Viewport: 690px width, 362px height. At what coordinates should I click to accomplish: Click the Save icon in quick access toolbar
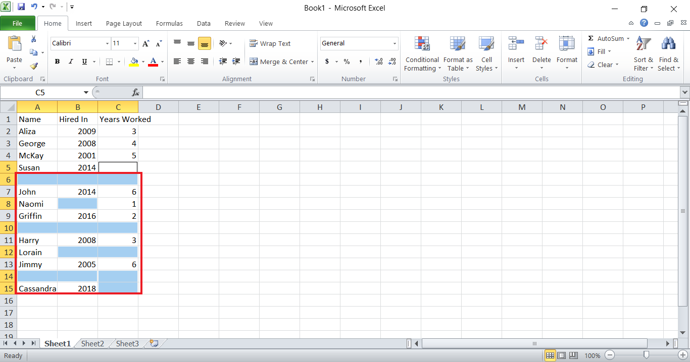pos(21,7)
